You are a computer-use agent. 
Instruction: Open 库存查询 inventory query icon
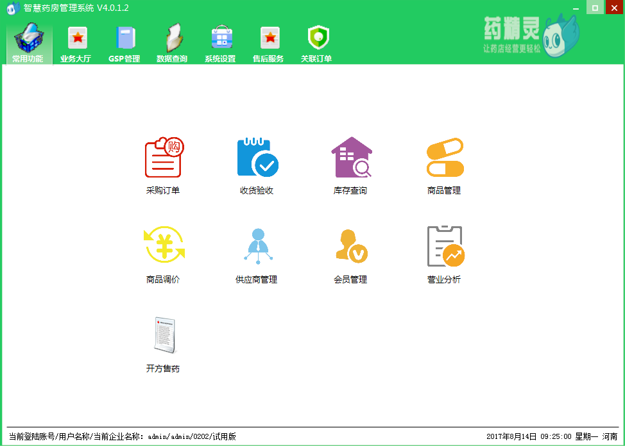[352, 157]
